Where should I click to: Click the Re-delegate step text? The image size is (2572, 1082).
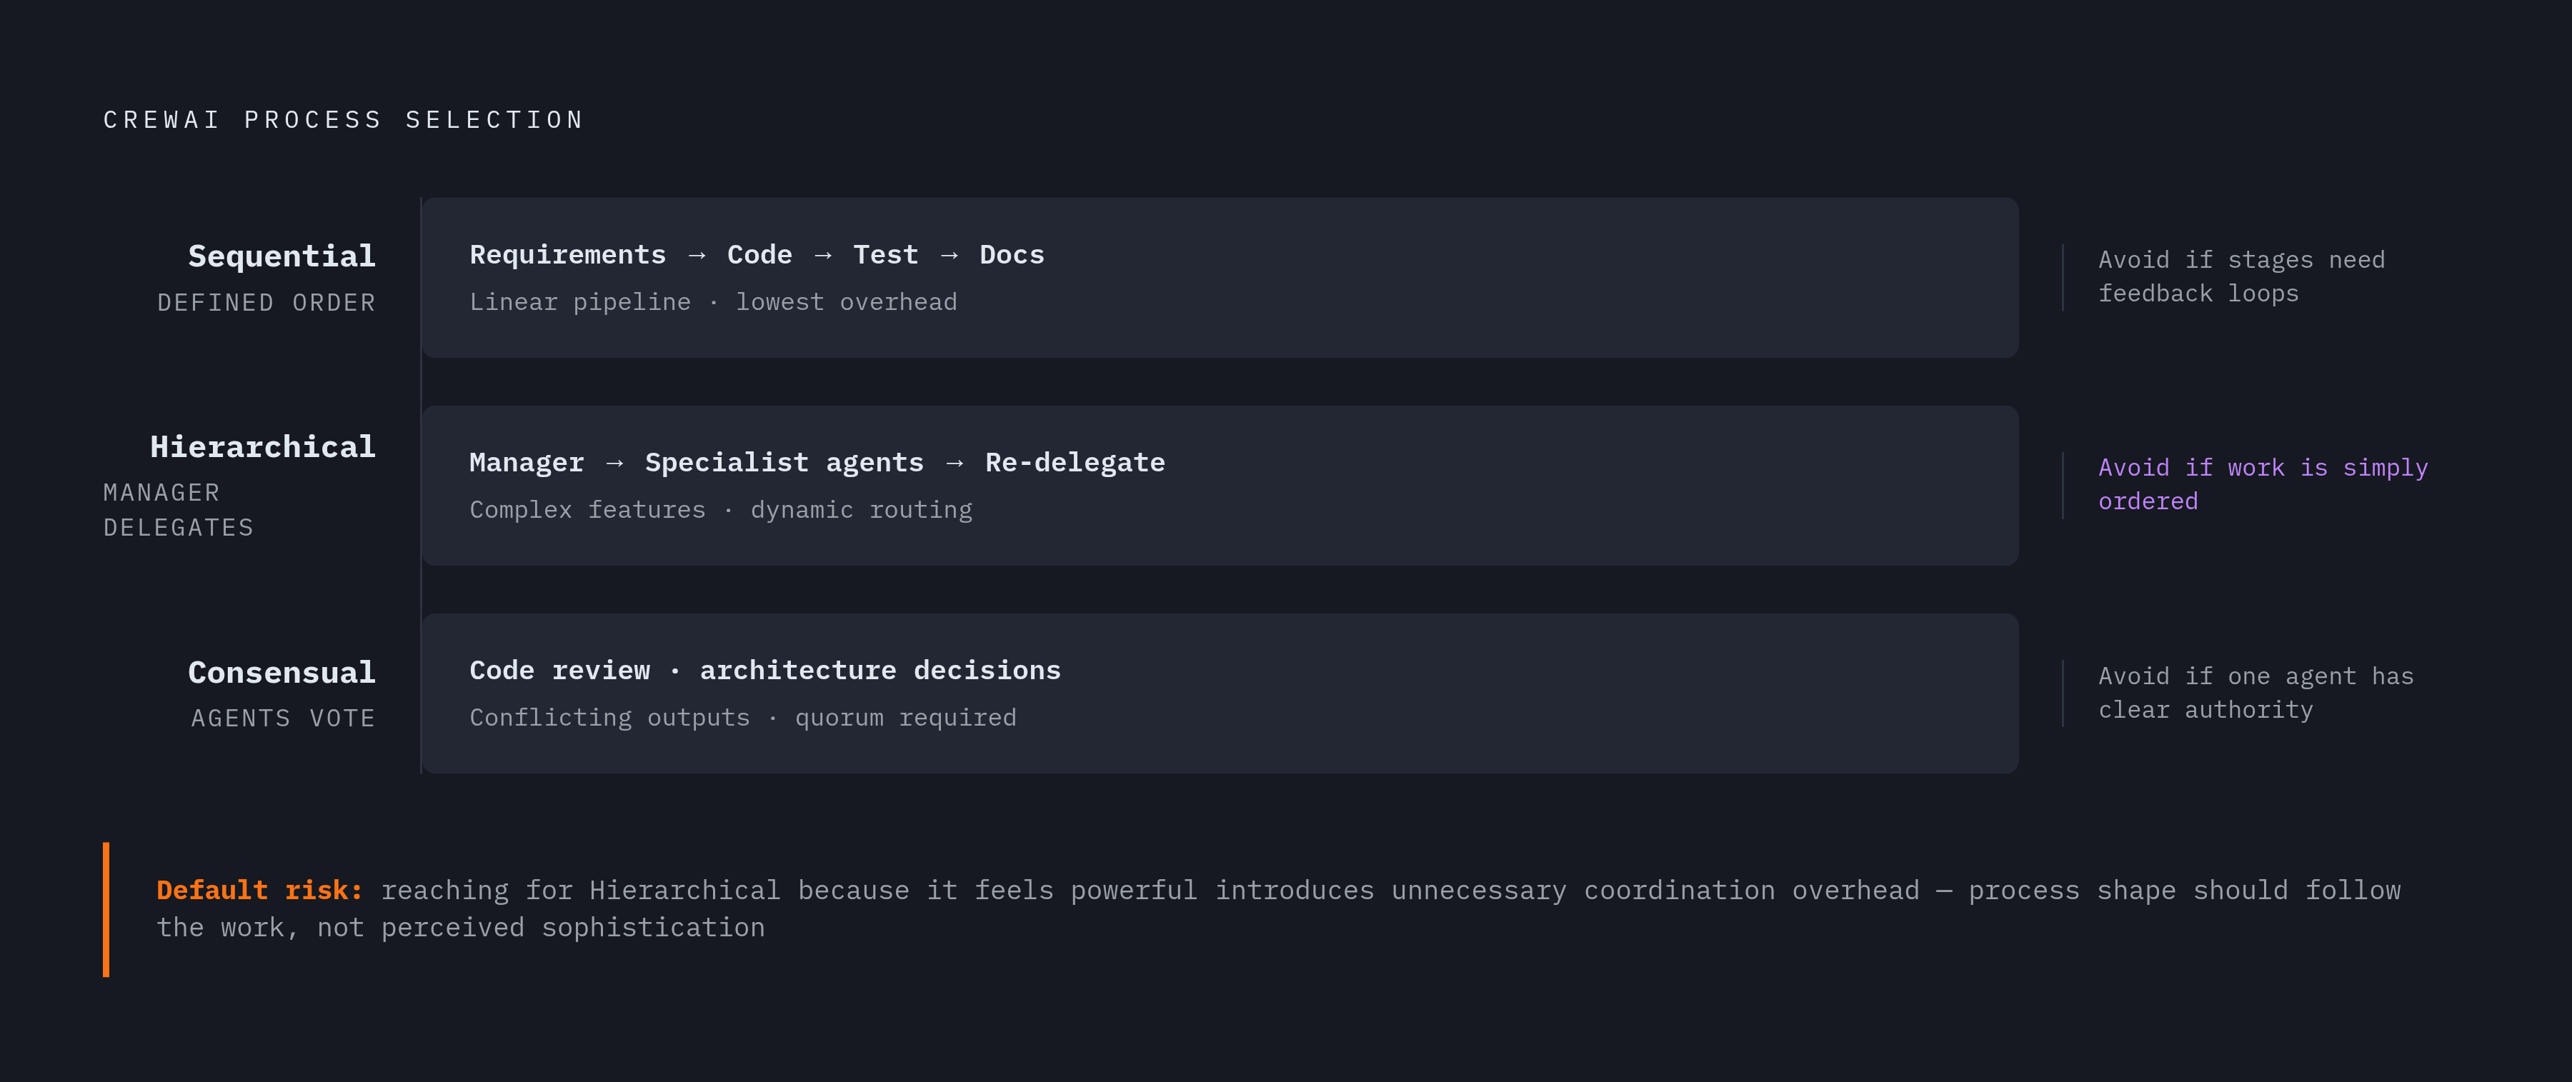coord(1075,462)
